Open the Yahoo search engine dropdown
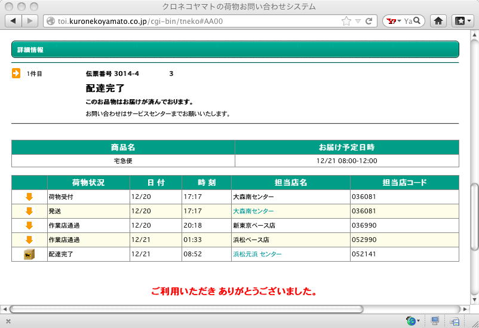 394,21
